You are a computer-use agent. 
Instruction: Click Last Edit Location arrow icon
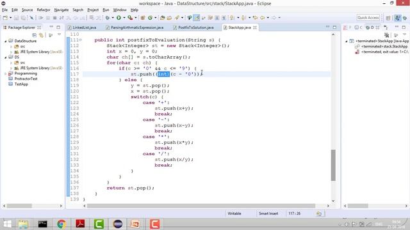pyautogui.click(x=255, y=18)
